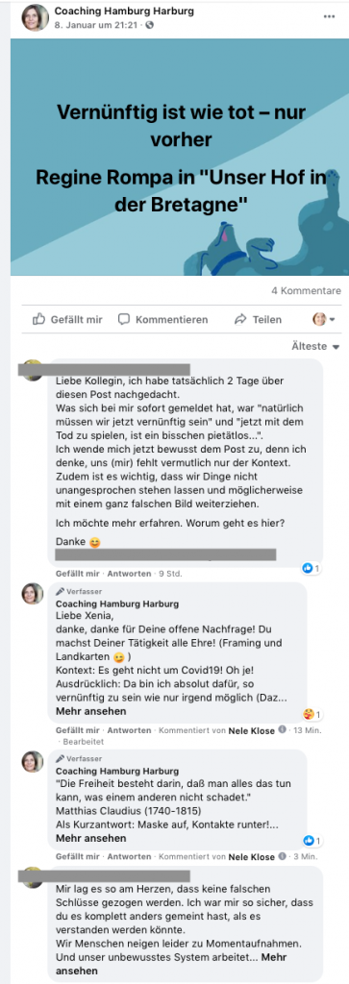Image resolution: width=349 pixels, height=984 pixels.
Task: Open Bearbeitet edit history link
Action: pos(69,741)
